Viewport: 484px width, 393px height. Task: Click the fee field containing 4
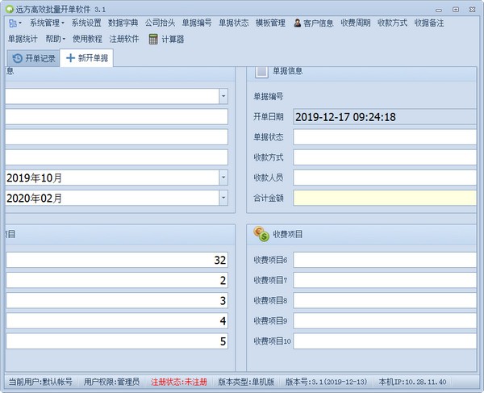click(117, 320)
